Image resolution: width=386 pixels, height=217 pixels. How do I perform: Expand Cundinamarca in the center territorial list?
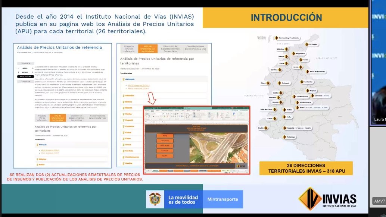[132, 157]
